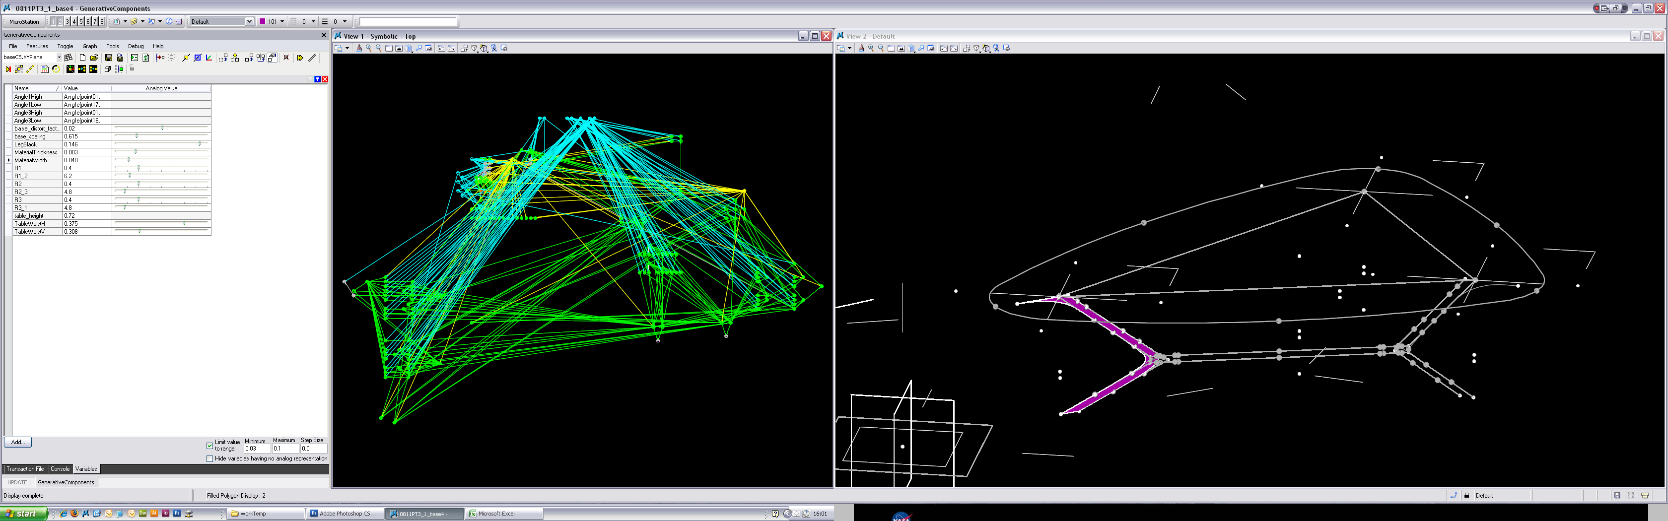Click the Add... button
The height and width of the screenshot is (521, 1668).
click(x=17, y=442)
